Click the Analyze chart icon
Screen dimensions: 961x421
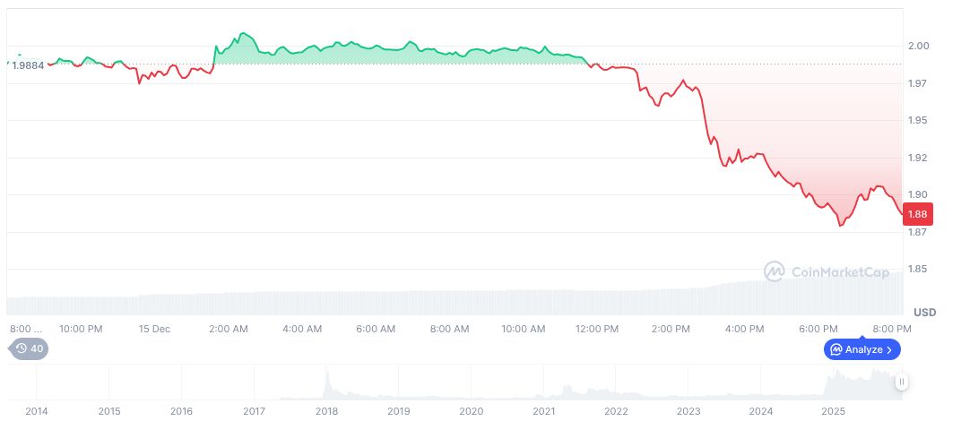pyautogui.click(x=835, y=349)
